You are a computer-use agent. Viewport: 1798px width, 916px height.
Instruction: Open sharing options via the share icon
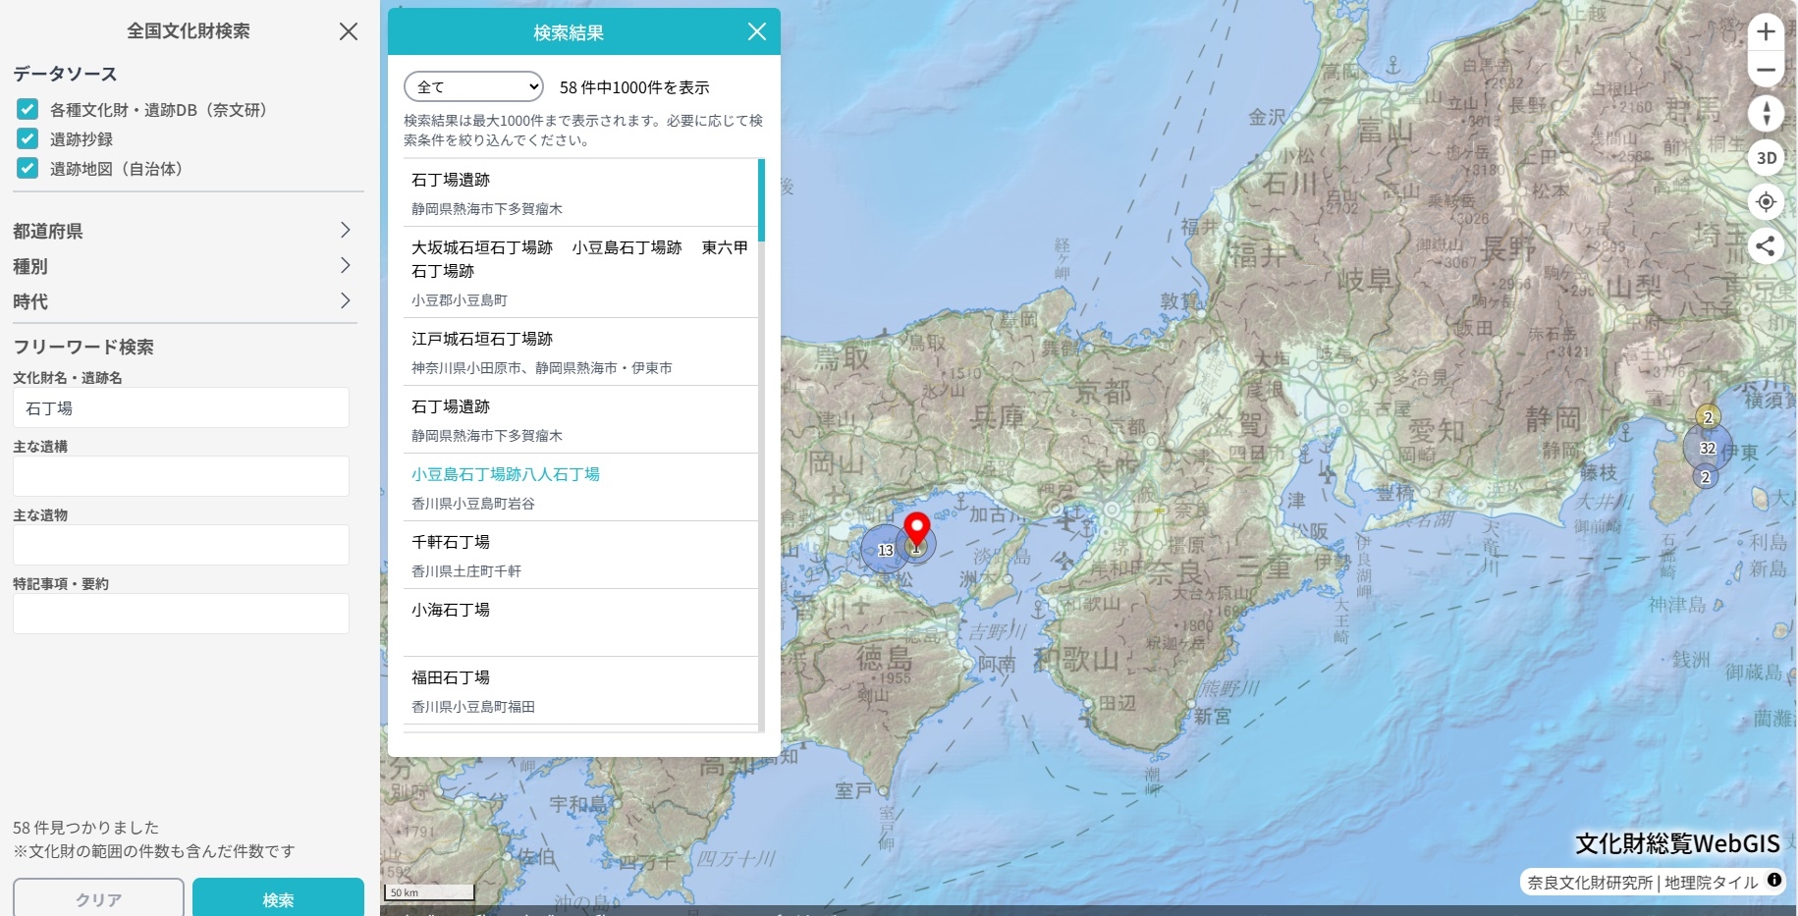click(x=1766, y=246)
